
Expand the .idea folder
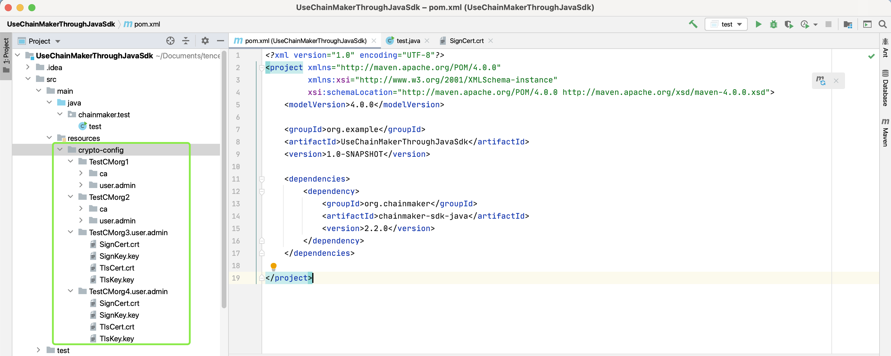tap(28, 67)
